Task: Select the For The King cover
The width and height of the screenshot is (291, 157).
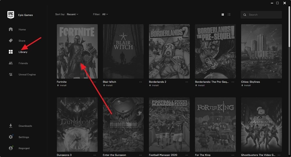Action: (215, 124)
